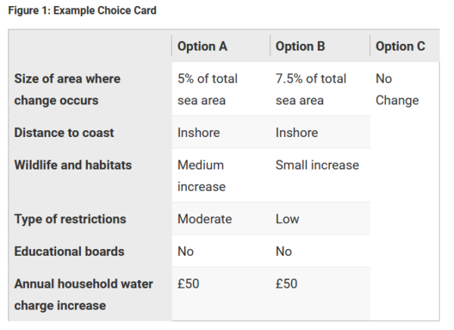Choose the 'No Change' cell under Option C
Screen dimensions: 454x330
coord(396,89)
